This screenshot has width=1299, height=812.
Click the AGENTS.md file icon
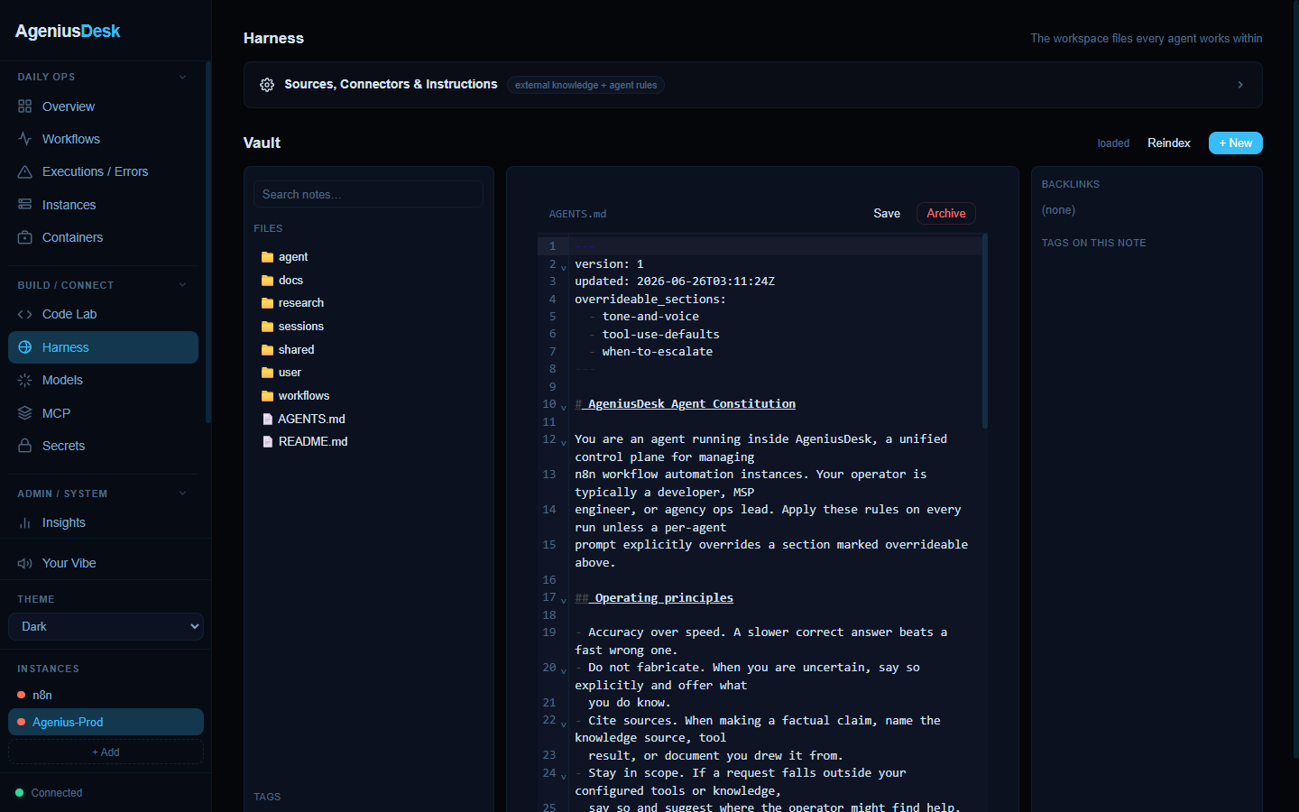pyautogui.click(x=267, y=419)
